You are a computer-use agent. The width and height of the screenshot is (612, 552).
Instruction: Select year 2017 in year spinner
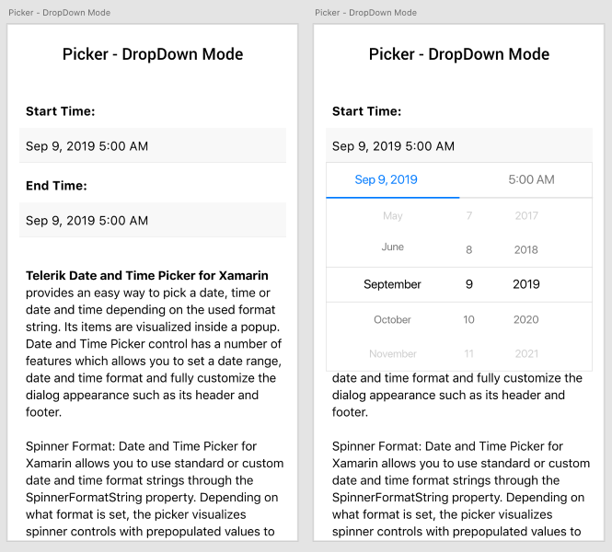point(526,215)
